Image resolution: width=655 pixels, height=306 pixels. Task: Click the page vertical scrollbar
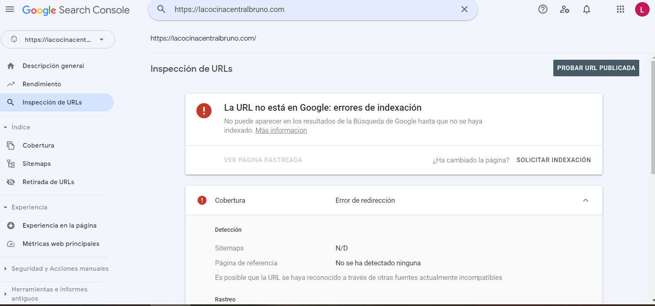653,118
